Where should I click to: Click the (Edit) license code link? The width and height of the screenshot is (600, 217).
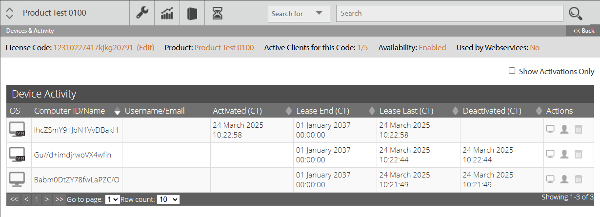tap(145, 48)
